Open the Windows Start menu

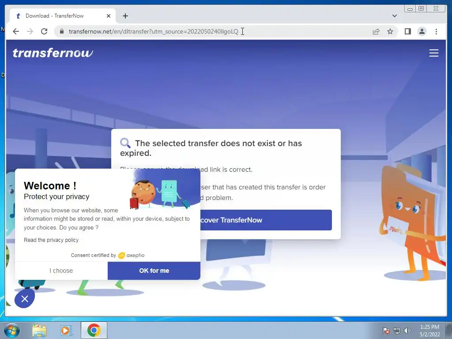(11, 330)
